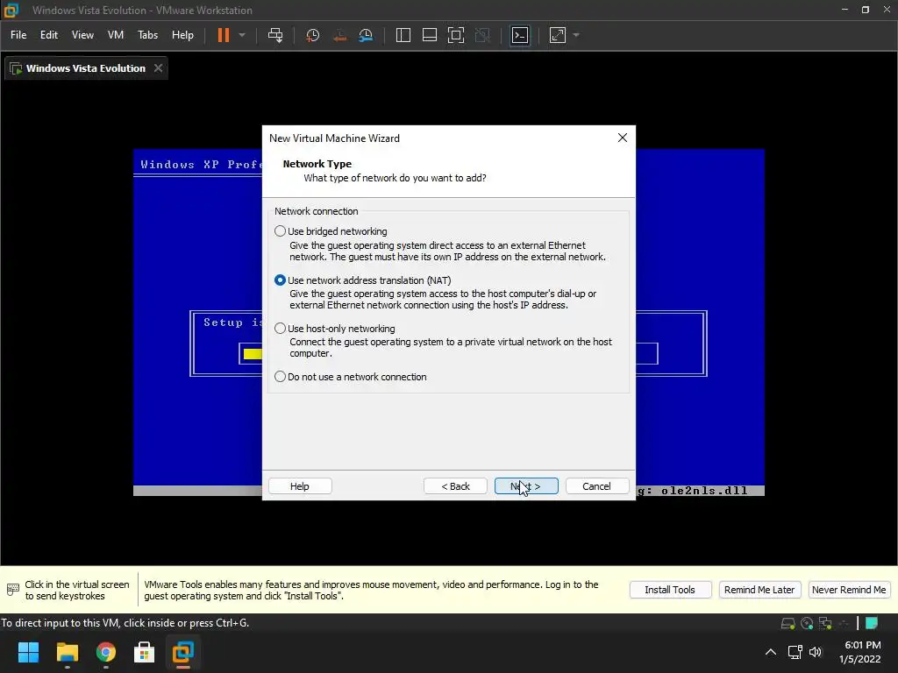Go back with the < Back button

455,485
